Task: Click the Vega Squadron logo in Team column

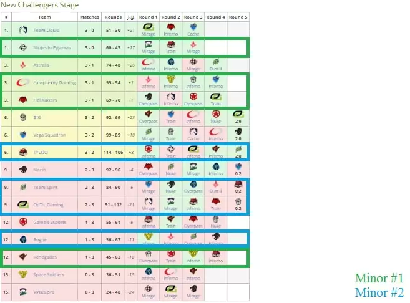Action: pyautogui.click(x=23, y=135)
